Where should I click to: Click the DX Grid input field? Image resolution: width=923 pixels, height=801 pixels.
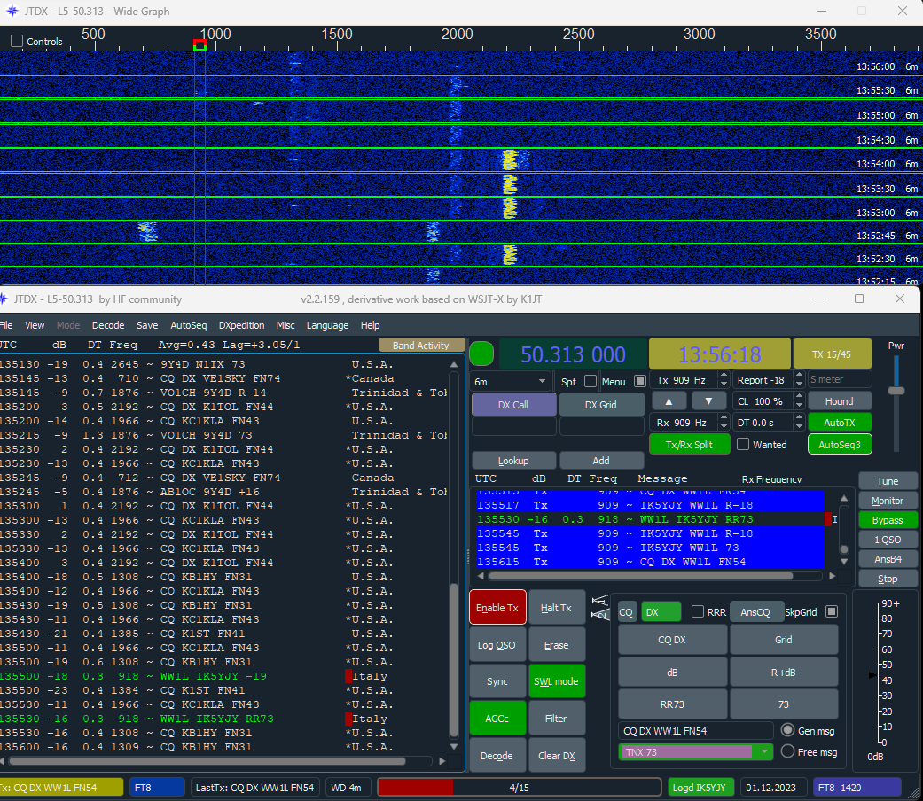[x=602, y=427]
